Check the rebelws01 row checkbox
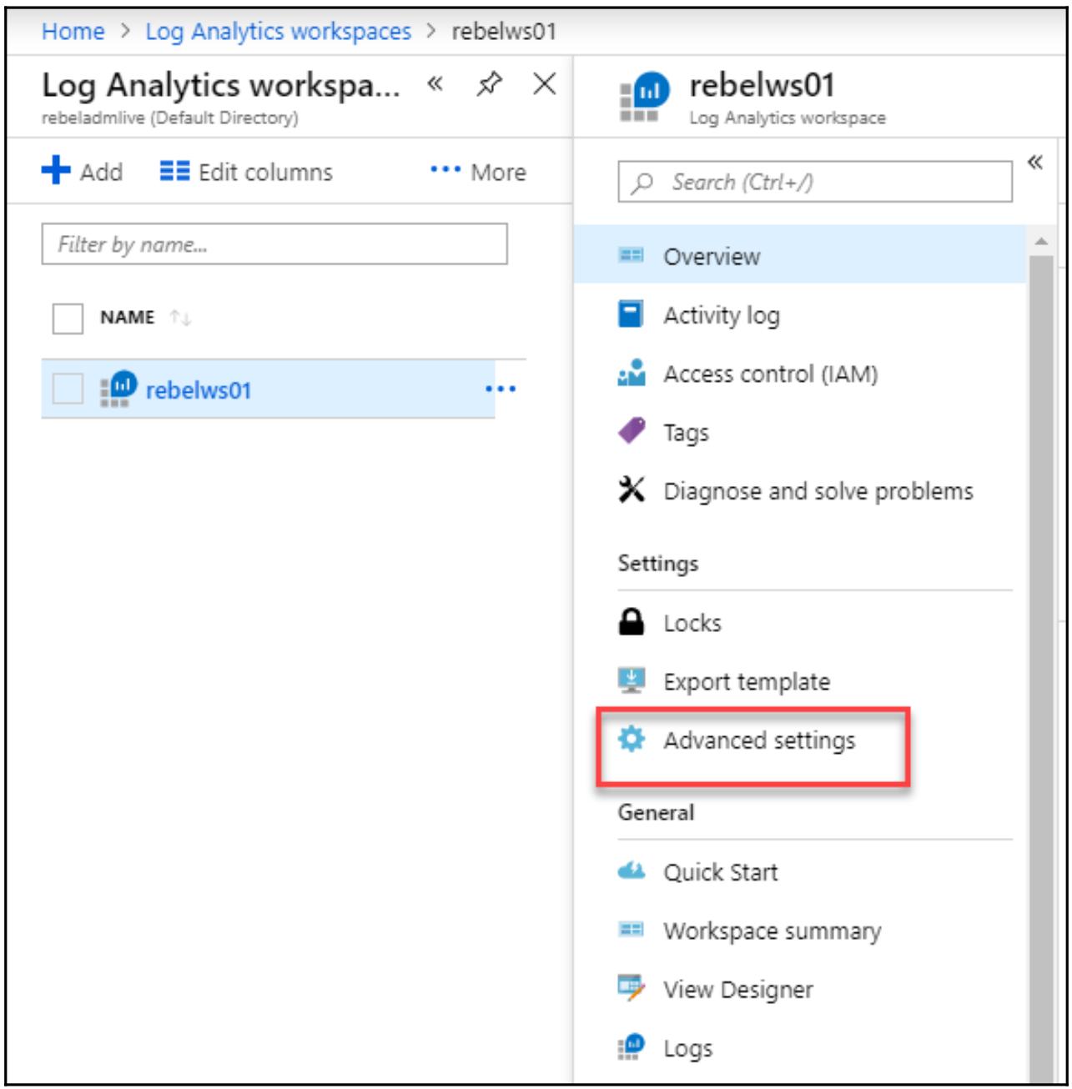This screenshot has width=1072, height=1089. tap(68, 389)
